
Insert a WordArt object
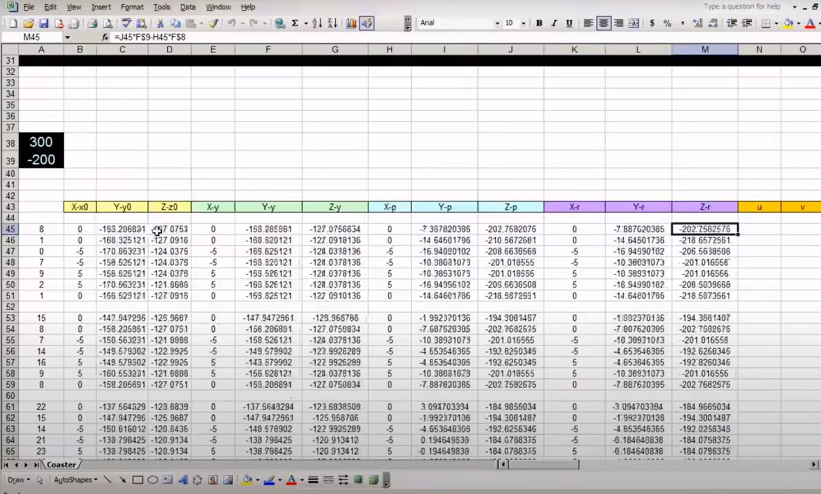click(183, 480)
